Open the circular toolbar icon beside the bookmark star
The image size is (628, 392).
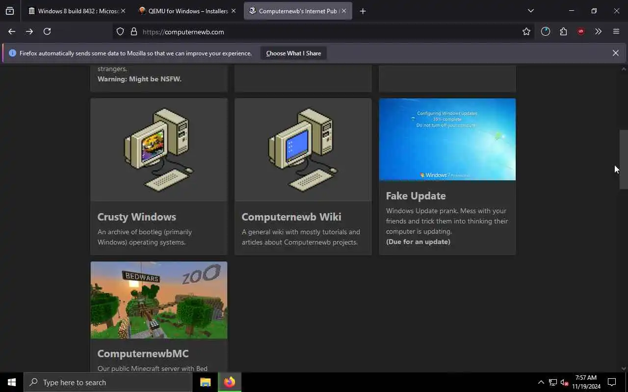pos(546,31)
